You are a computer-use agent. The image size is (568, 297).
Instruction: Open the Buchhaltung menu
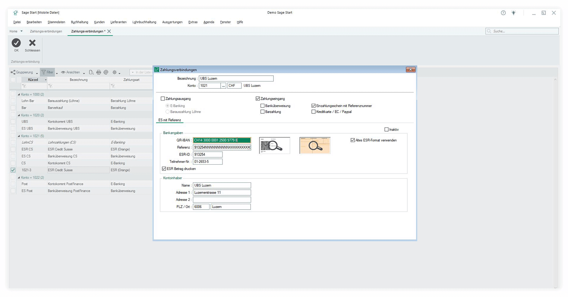point(80,22)
